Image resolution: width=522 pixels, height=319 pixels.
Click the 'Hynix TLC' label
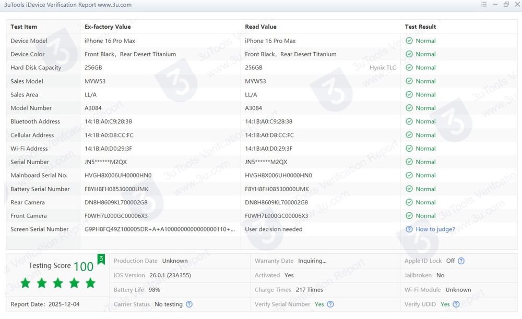point(383,67)
